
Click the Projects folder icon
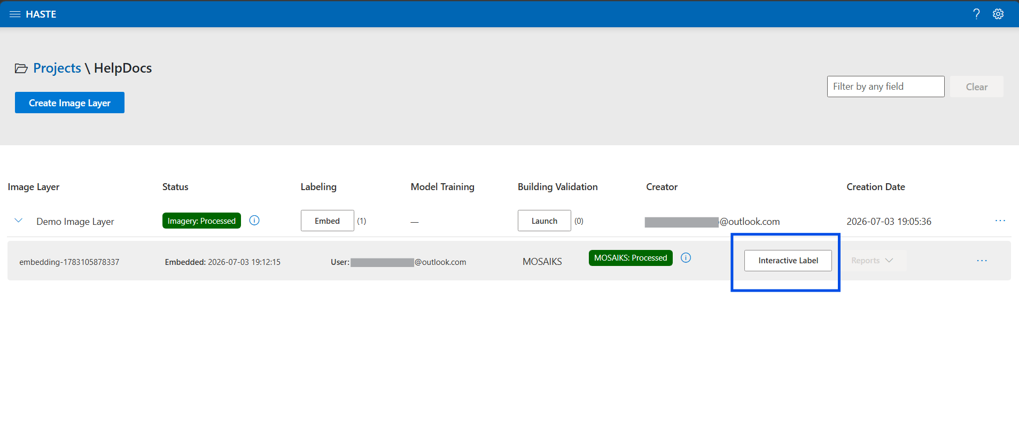21,68
